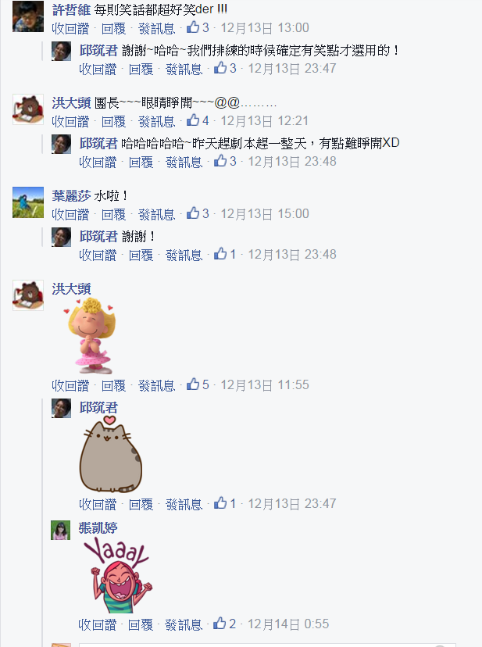The height and width of the screenshot is (647, 482).
Task: Click 發訊息 under 張凱婷's sticker
Action: pyautogui.click(x=184, y=624)
